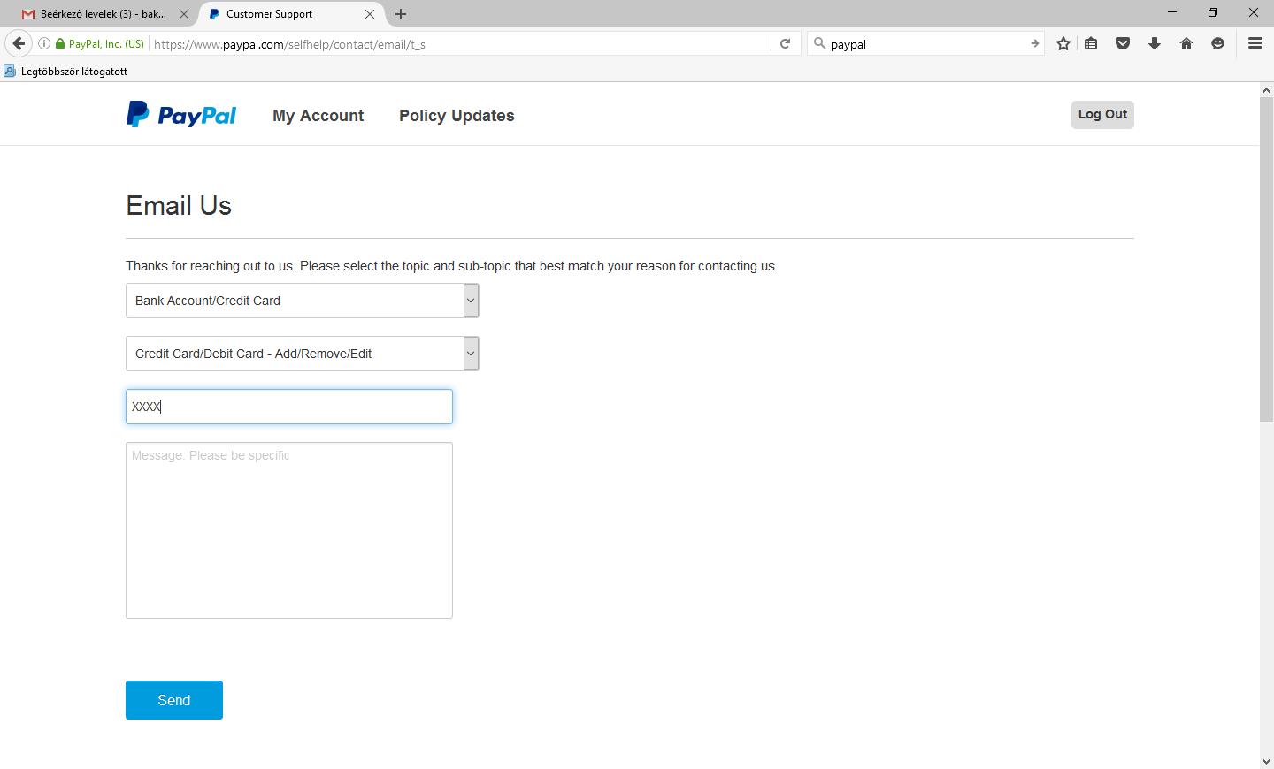Click the search box containing paypal
The width and height of the screenshot is (1274, 769).
925,43
